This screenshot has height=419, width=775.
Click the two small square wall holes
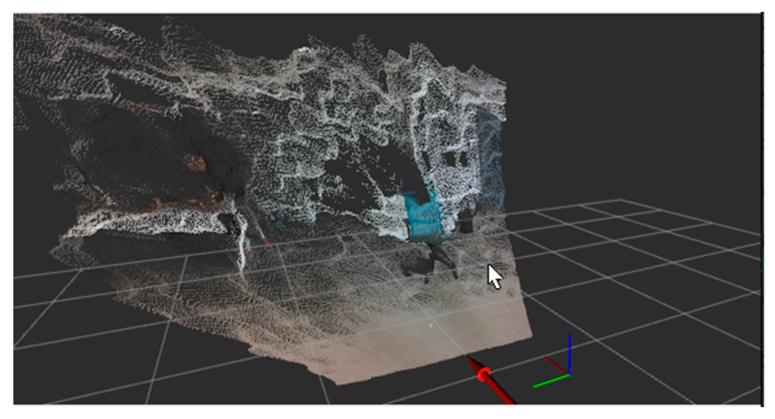pyautogui.click(x=457, y=159)
